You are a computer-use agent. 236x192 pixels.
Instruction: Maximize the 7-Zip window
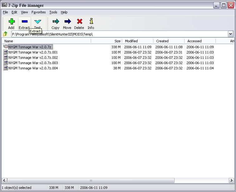pyautogui.click(x=224, y=5)
